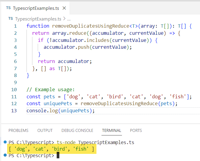Click the highlighted terminal output array
200x161 pixels.
click(52, 149)
